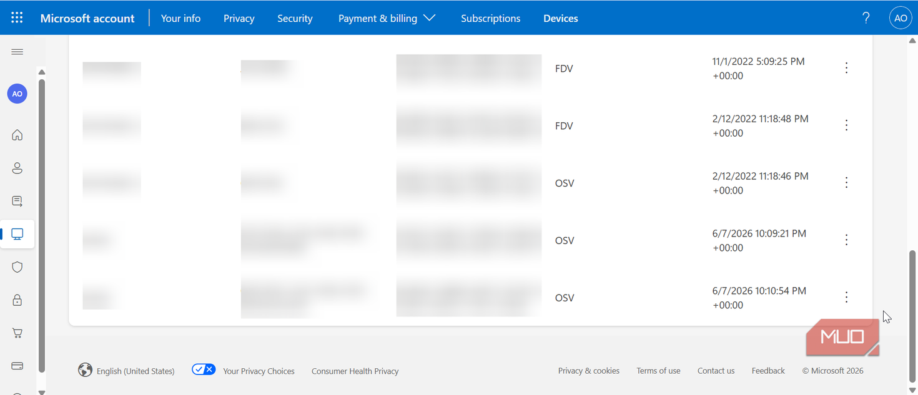
Task: Select OSV cell in the 10:10:54 PM row
Action: click(565, 298)
